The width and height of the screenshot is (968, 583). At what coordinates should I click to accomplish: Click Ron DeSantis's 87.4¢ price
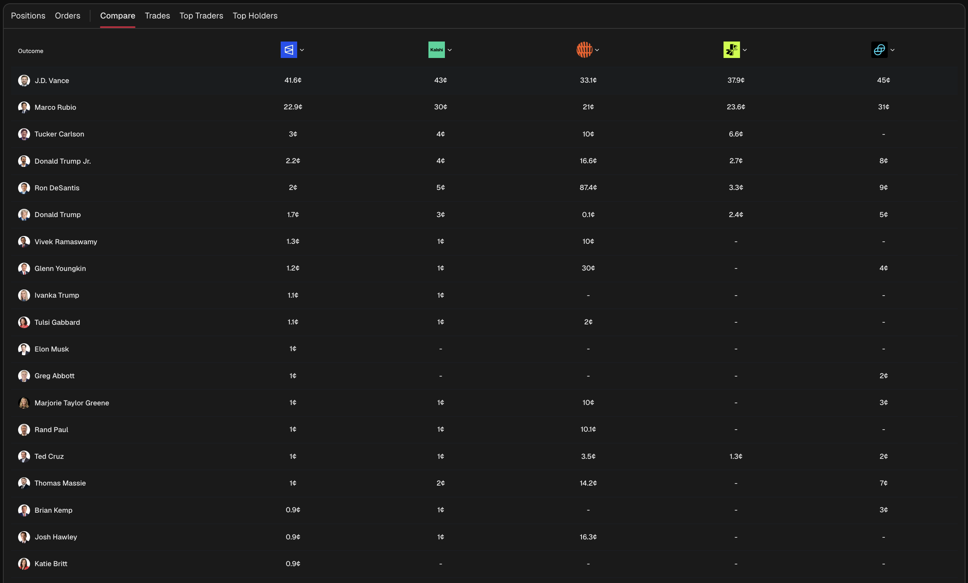coord(588,187)
